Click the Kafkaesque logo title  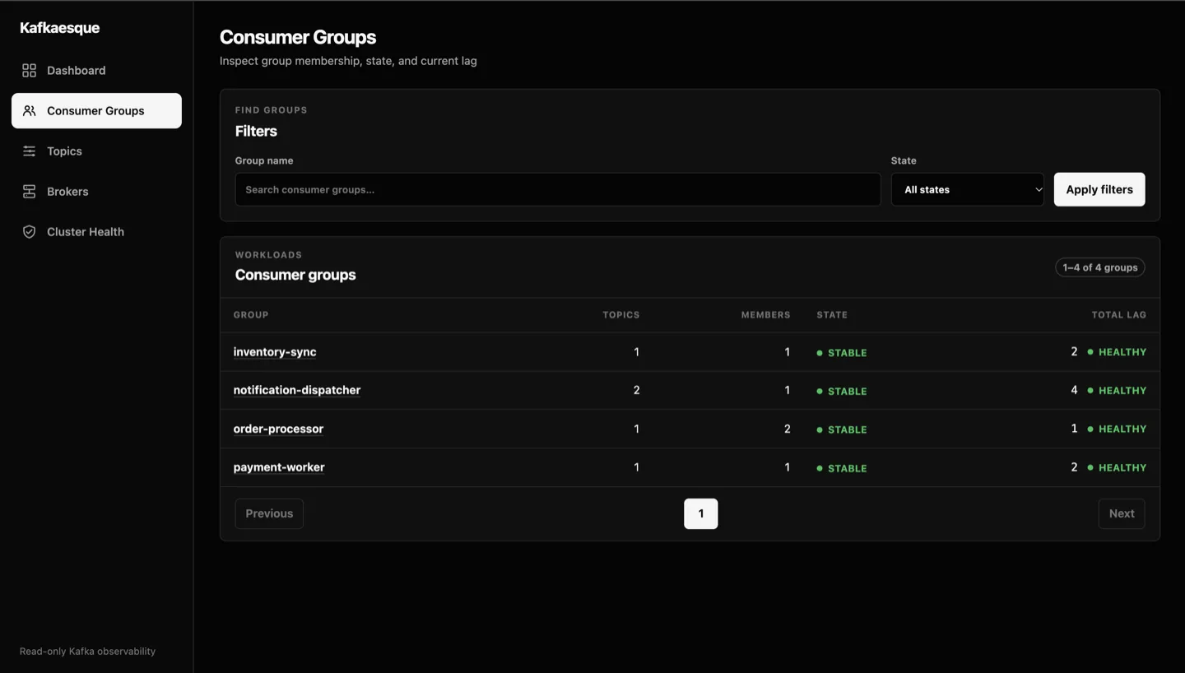pyautogui.click(x=59, y=28)
